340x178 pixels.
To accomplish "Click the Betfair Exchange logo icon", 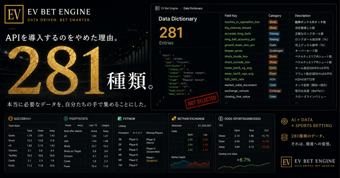I will 174,118.
